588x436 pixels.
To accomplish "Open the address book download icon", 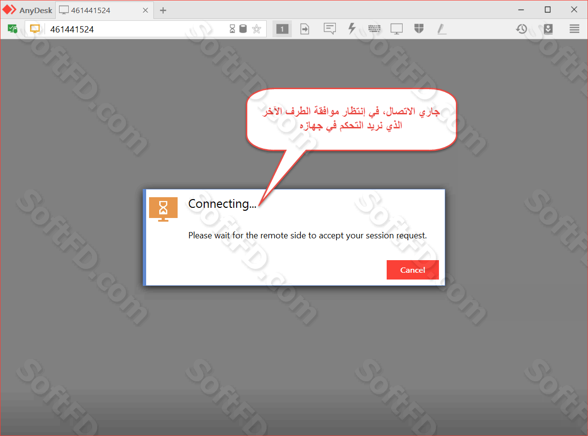I will (x=548, y=29).
